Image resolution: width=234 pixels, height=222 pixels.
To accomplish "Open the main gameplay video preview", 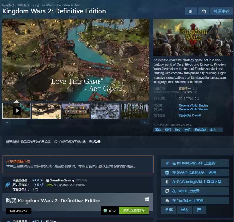I will click(76, 60).
